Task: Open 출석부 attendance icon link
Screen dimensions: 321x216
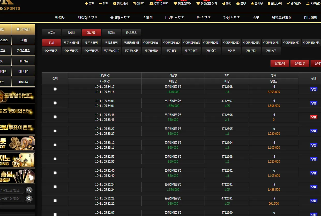Action: point(257,4)
